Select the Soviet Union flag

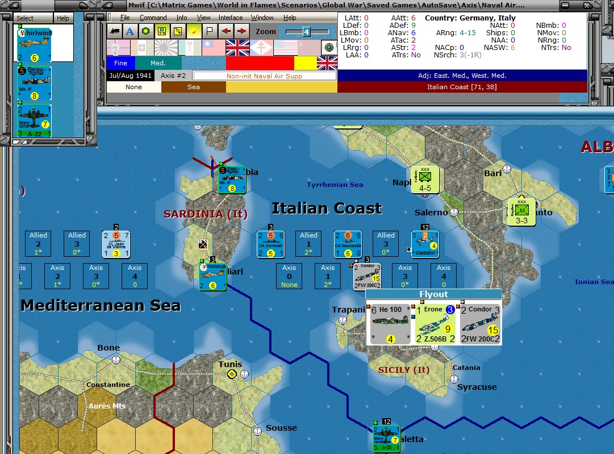[x=309, y=48]
